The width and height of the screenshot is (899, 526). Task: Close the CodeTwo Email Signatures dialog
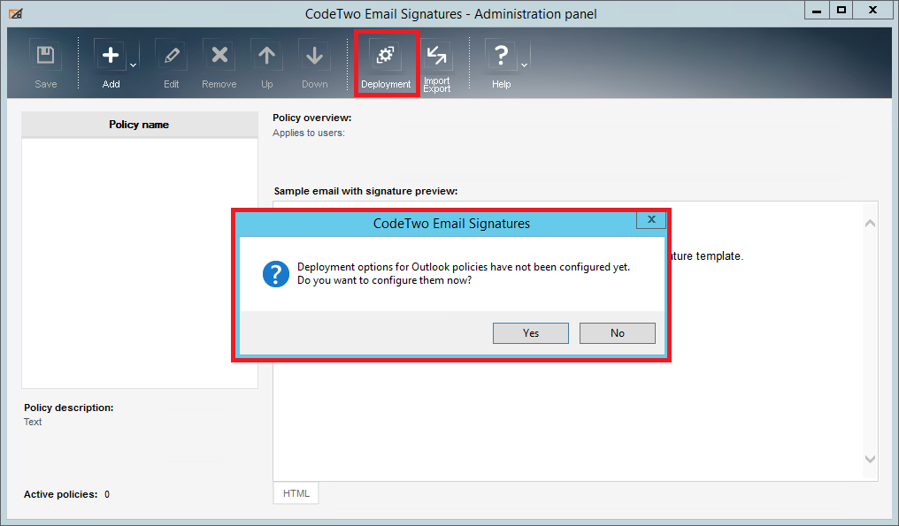[651, 219]
